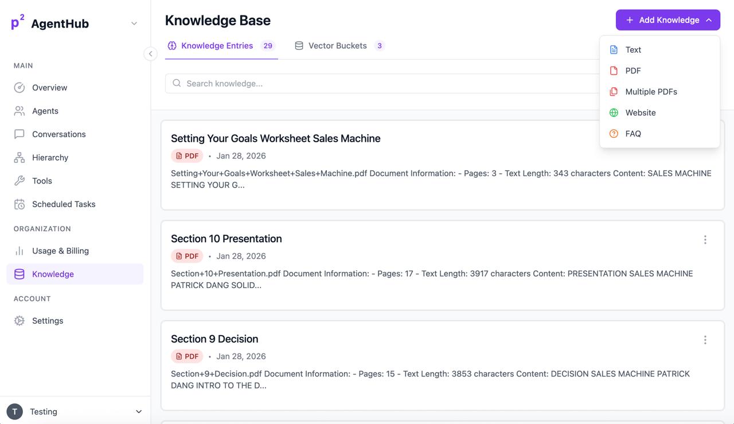Click the Overview compass icon

(19, 87)
